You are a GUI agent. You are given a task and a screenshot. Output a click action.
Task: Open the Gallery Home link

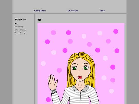(40, 11)
